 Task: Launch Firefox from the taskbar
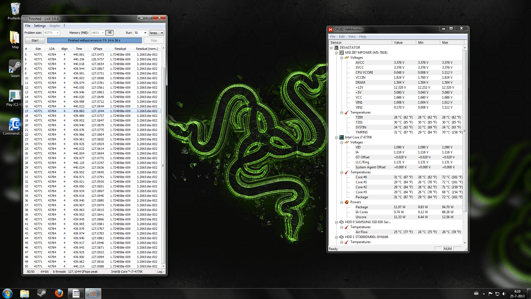coord(59,293)
